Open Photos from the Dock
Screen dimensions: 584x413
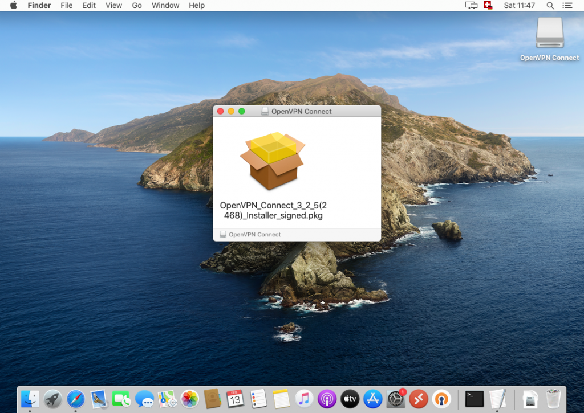pos(190,399)
